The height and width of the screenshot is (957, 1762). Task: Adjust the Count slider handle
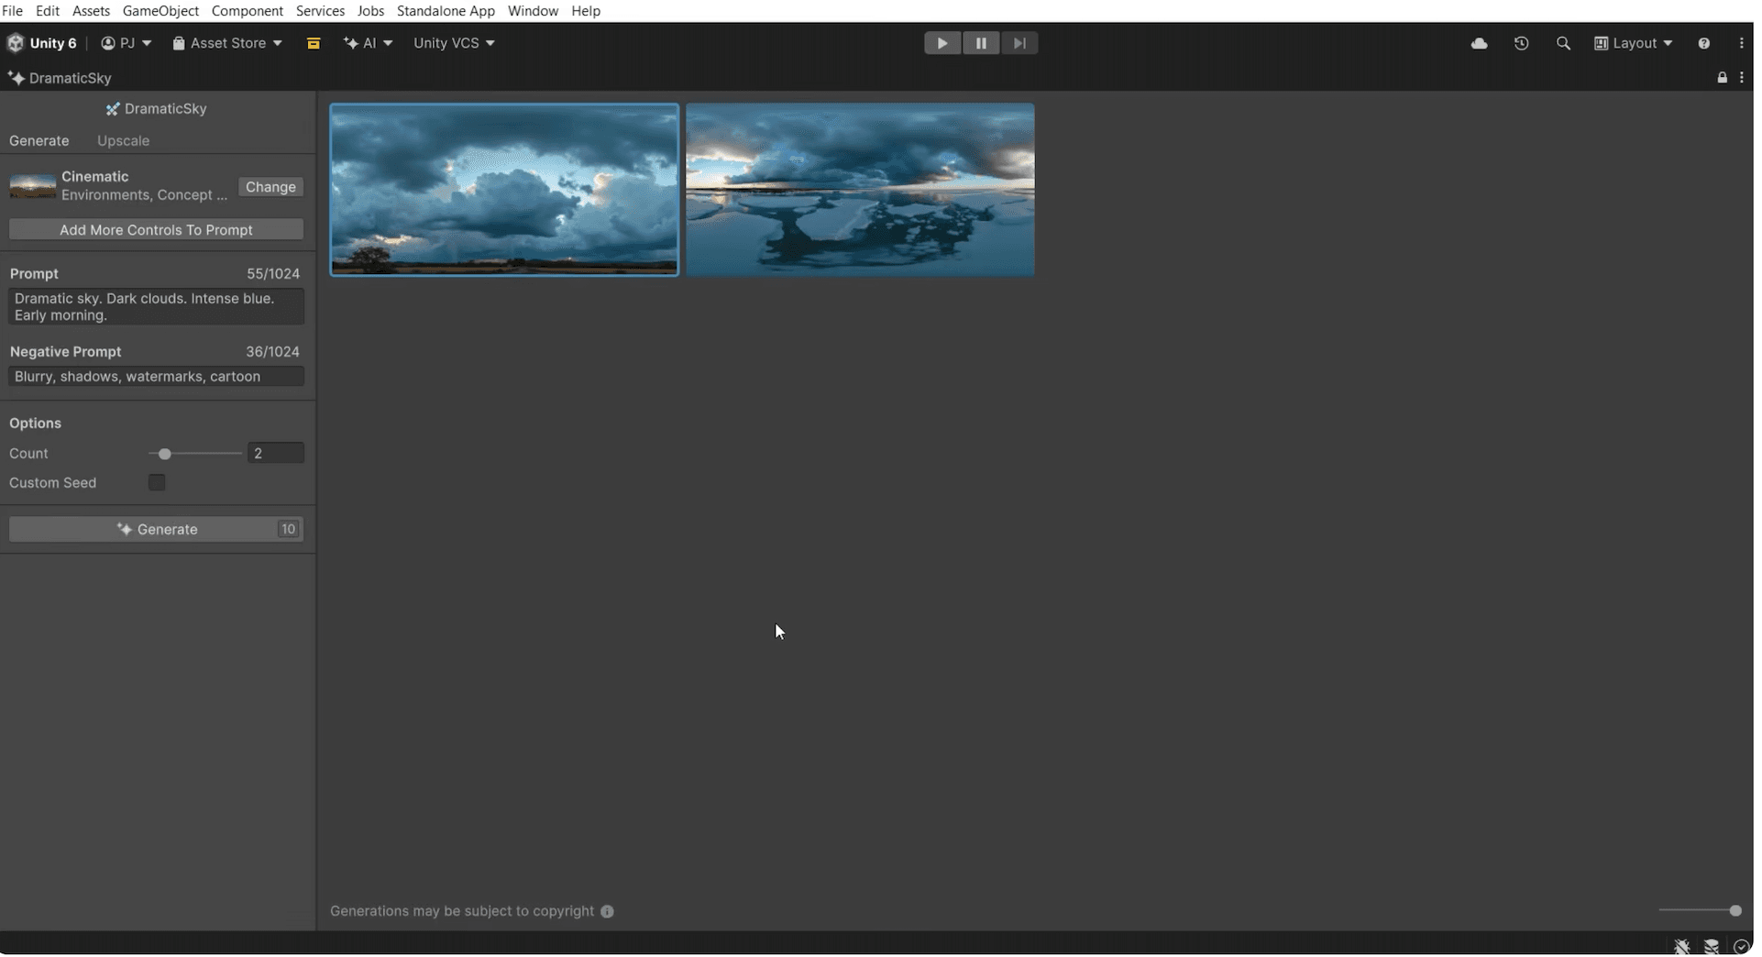pyautogui.click(x=165, y=455)
